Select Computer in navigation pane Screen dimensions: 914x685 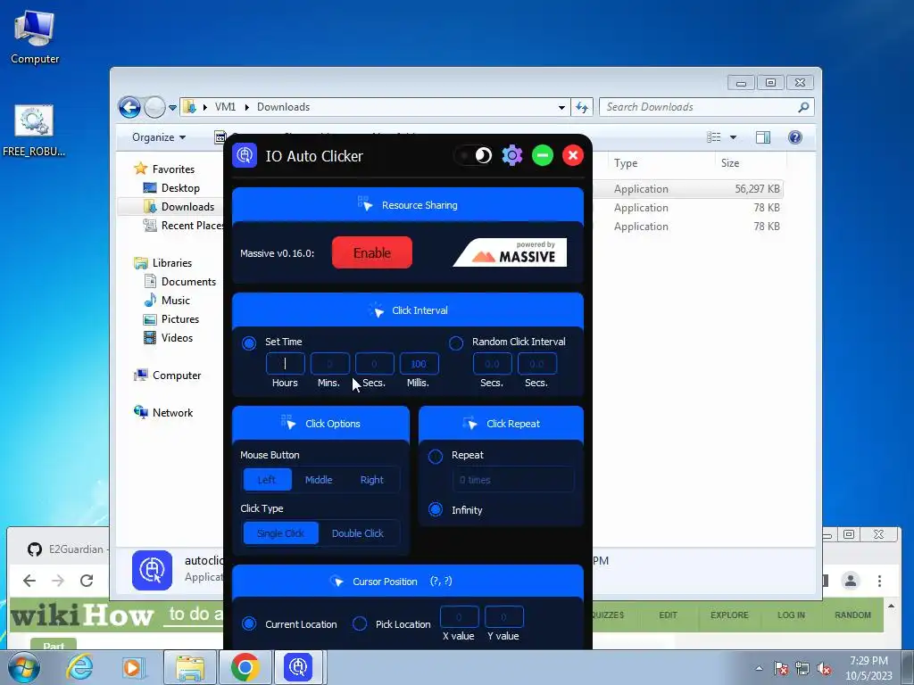[x=177, y=376]
